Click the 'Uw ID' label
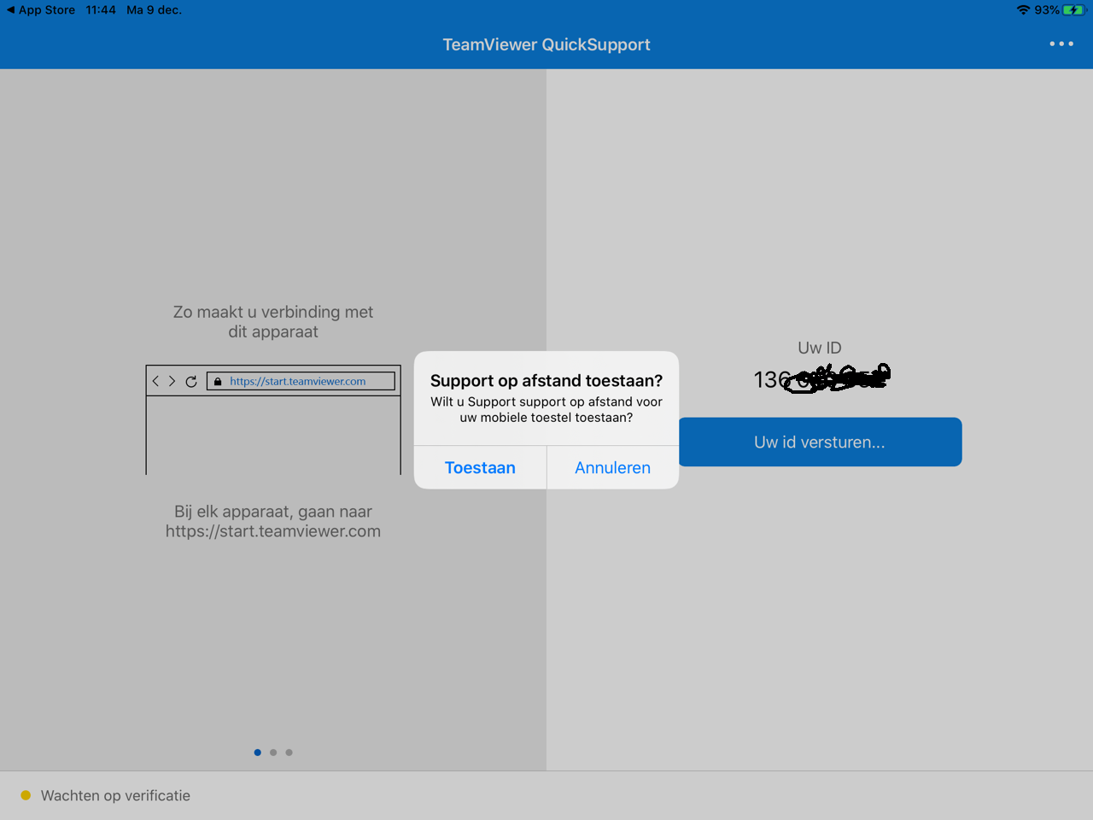Screen dimensions: 1093x820 (x=820, y=348)
